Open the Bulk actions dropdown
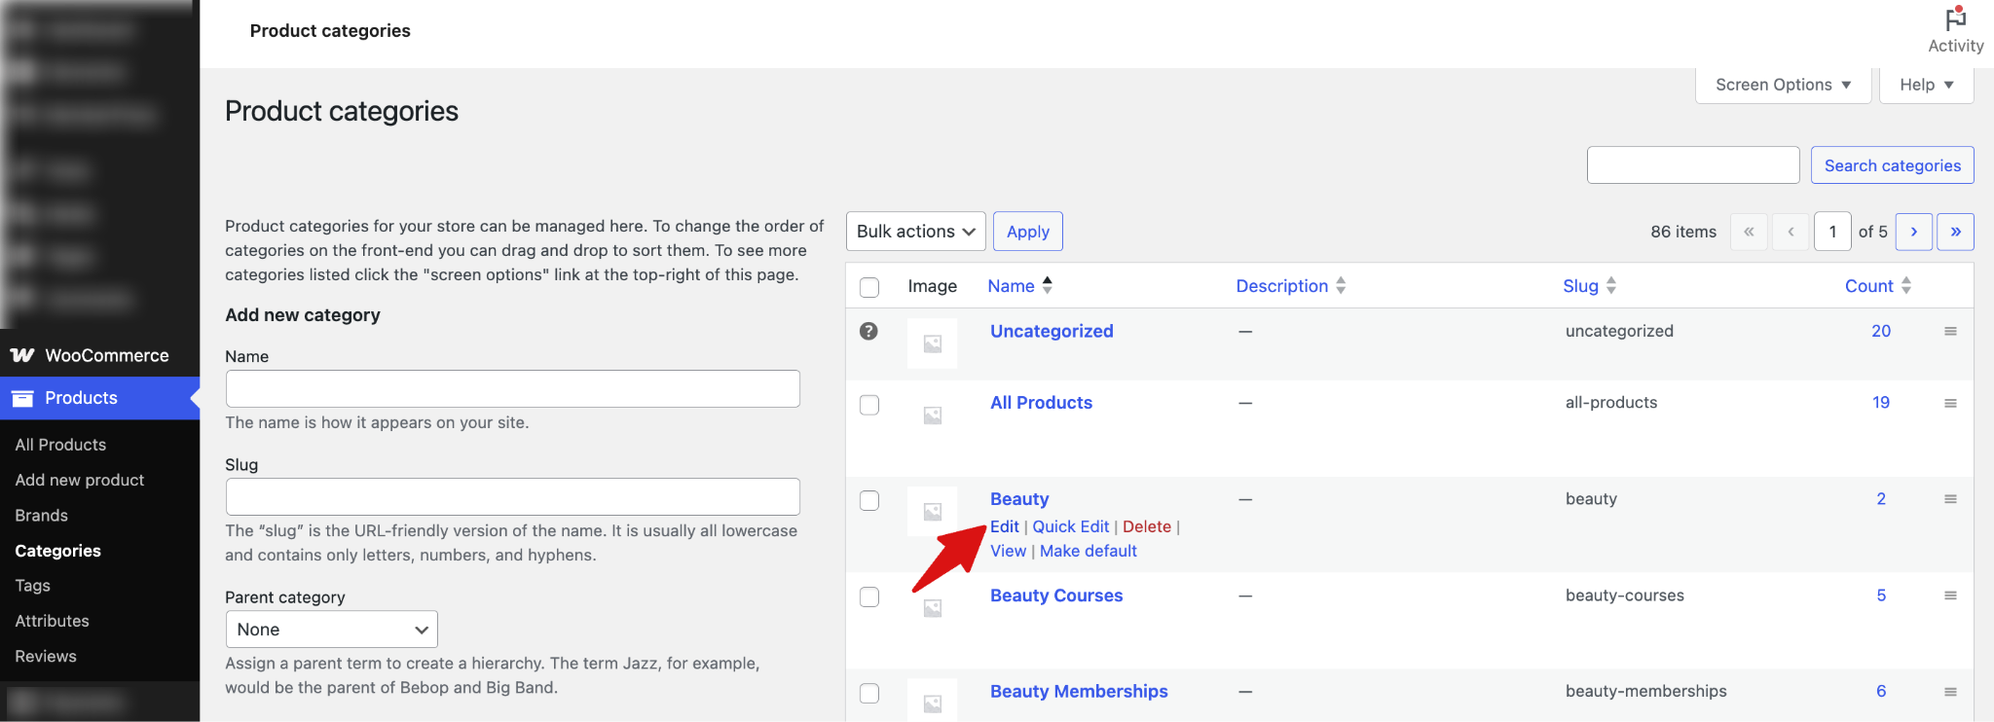Image resolution: width=1994 pixels, height=722 pixels. (x=915, y=232)
